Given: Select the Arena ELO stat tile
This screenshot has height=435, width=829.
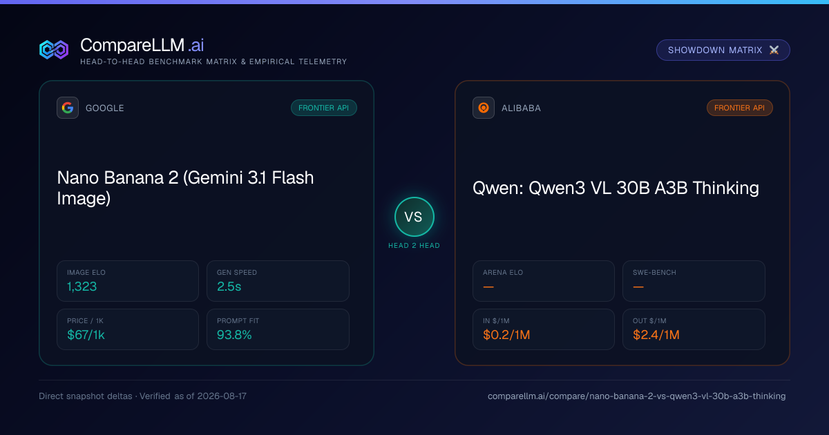Looking at the screenshot, I should tap(544, 281).
